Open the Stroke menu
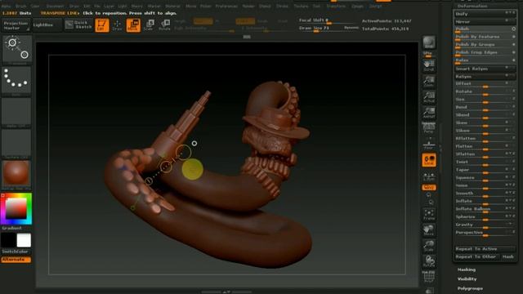This screenshot has height=294, width=523. tap(282, 6)
